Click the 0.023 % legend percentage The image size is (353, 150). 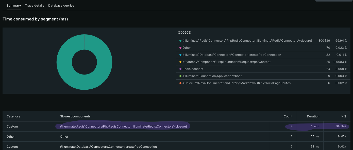[341, 48]
